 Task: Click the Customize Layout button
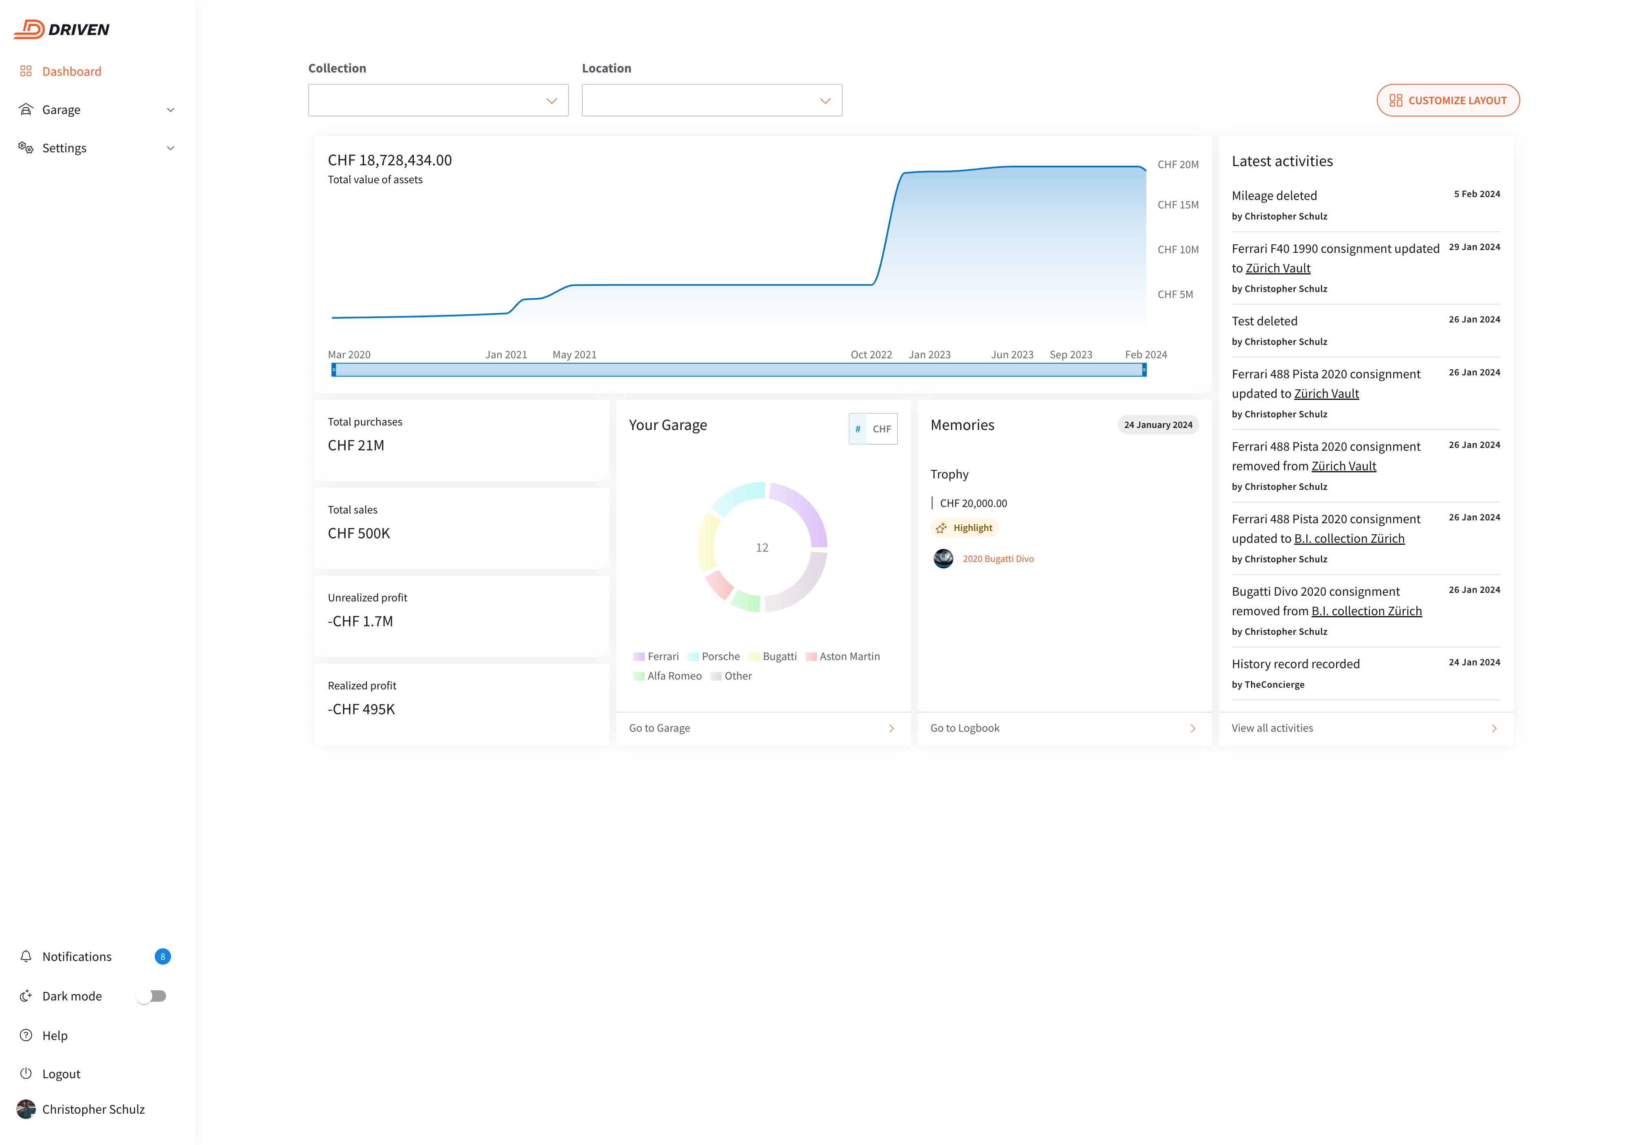click(x=1448, y=100)
